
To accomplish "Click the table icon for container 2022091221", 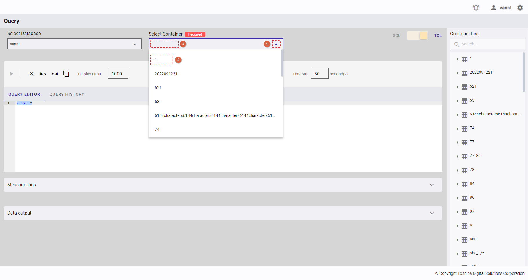I will click(465, 73).
